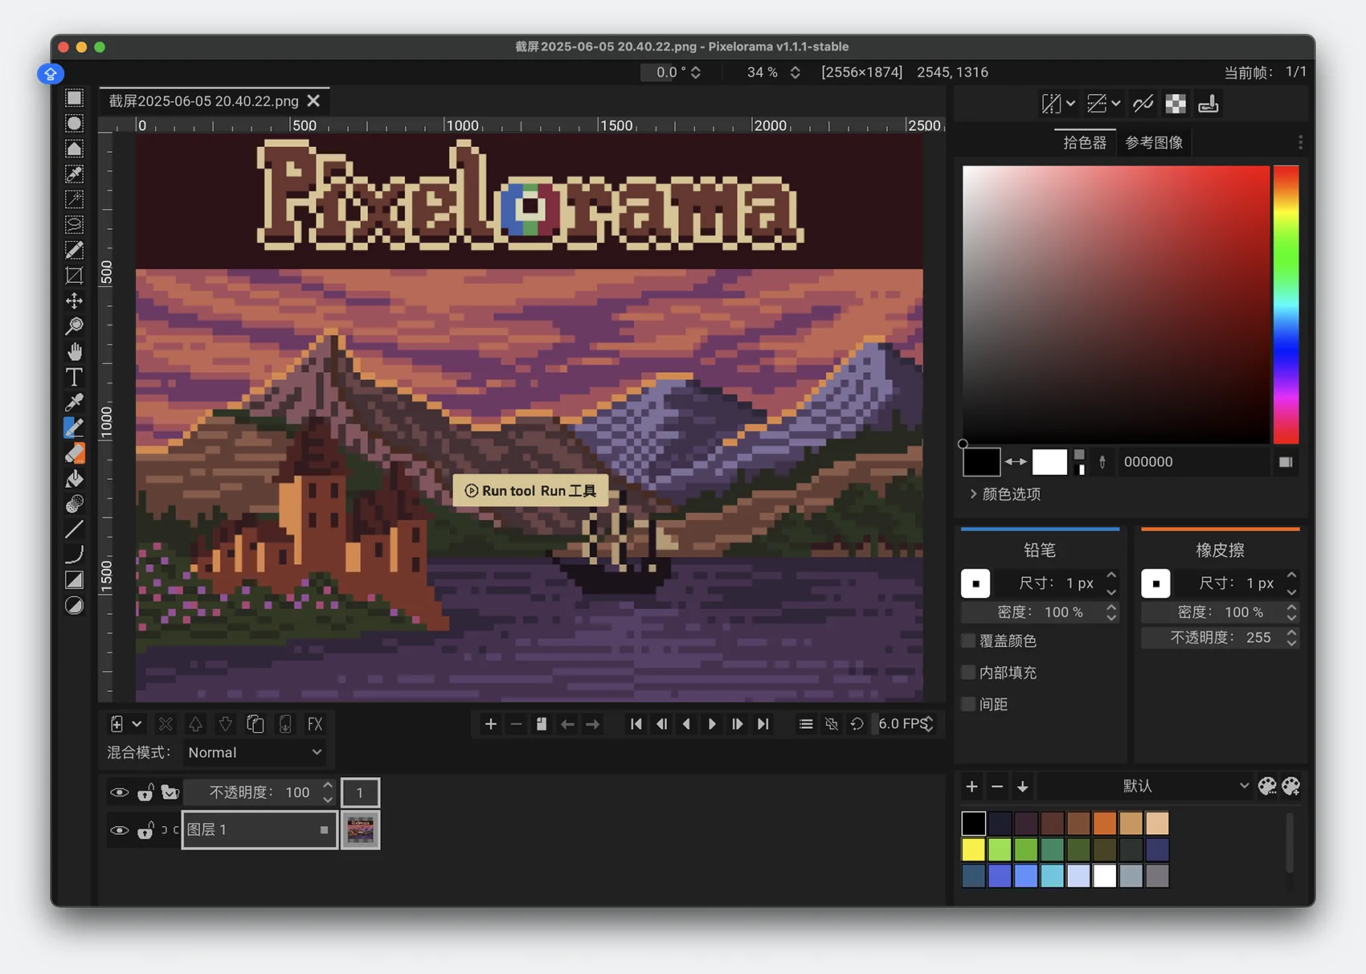Jump to the last frame
Image resolution: width=1366 pixels, height=974 pixels.
coord(763,724)
